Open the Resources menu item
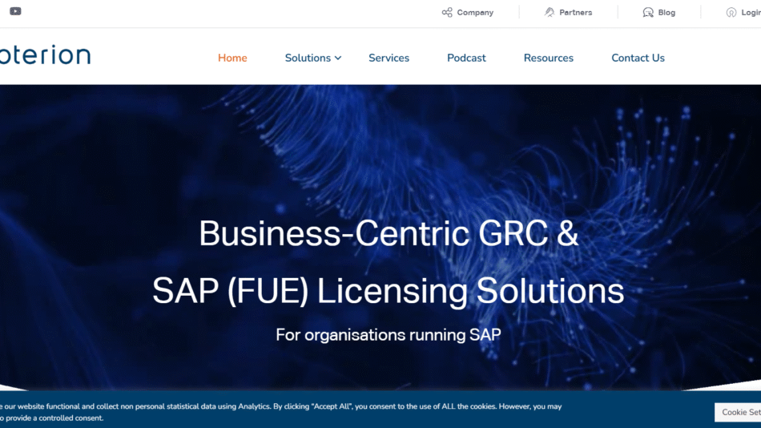Viewport: 761px width, 428px height. [x=548, y=58]
